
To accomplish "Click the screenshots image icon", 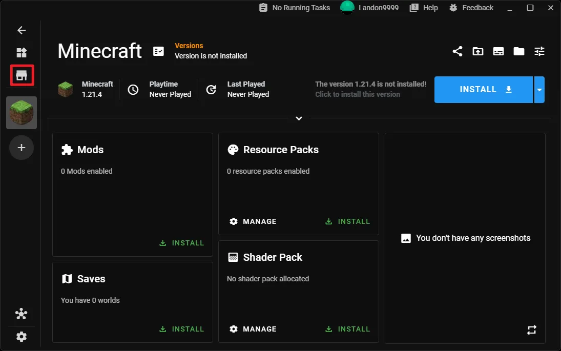I will [x=406, y=238].
